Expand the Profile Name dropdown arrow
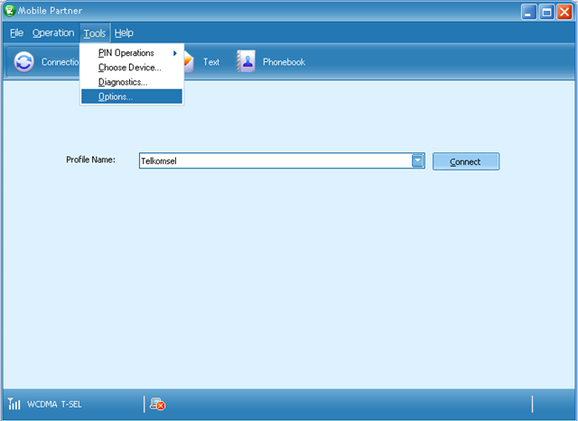The height and width of the screenshot is (421, 578). tap(417, 160)
